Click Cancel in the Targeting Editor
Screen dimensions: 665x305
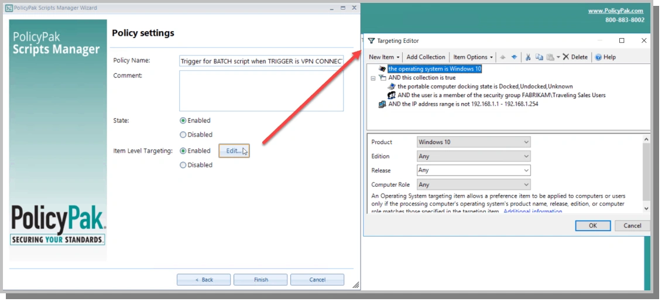[632, 225]
